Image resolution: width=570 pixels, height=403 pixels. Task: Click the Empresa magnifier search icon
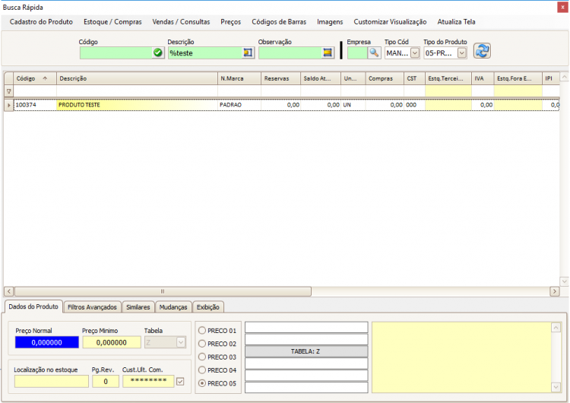coord(374,52)
